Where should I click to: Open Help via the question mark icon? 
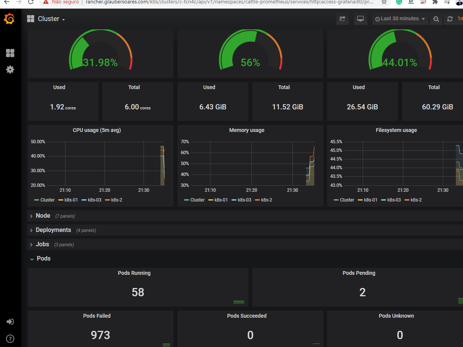(x=10, y=339)
